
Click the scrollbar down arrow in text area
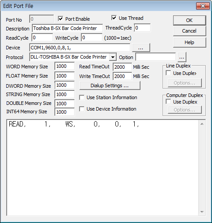click(202, 212)
